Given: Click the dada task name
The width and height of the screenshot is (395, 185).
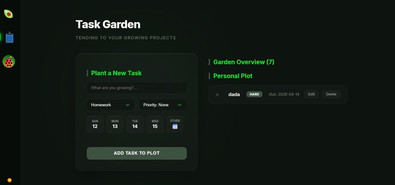Looking at the screenshot, I should point(234,94).
